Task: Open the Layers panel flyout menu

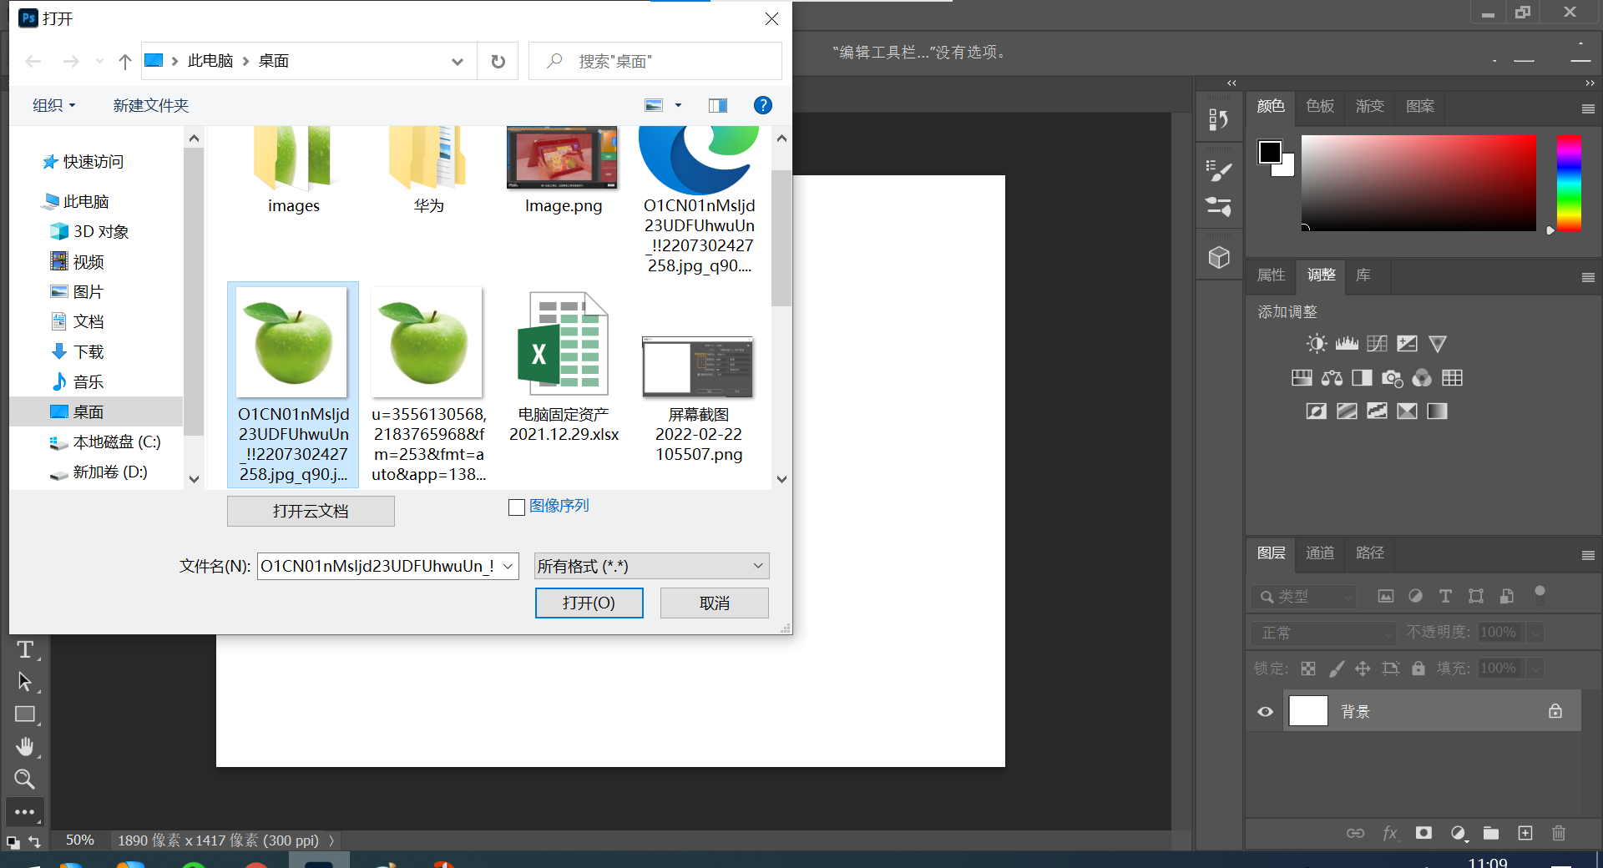Action: click(x=1588, y=555)
